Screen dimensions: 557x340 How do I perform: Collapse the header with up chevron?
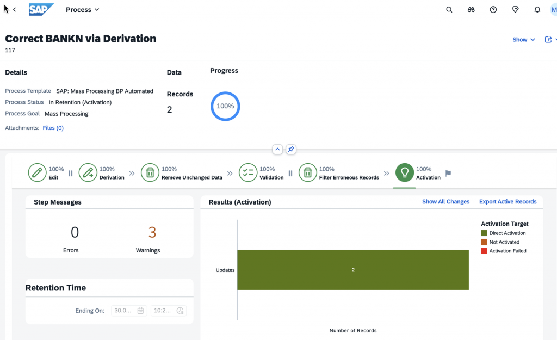point(277,149)
